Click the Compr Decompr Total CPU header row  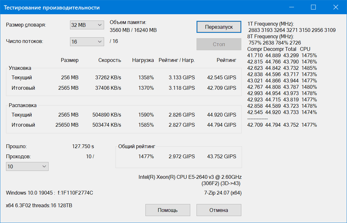(x=279, y=49)
